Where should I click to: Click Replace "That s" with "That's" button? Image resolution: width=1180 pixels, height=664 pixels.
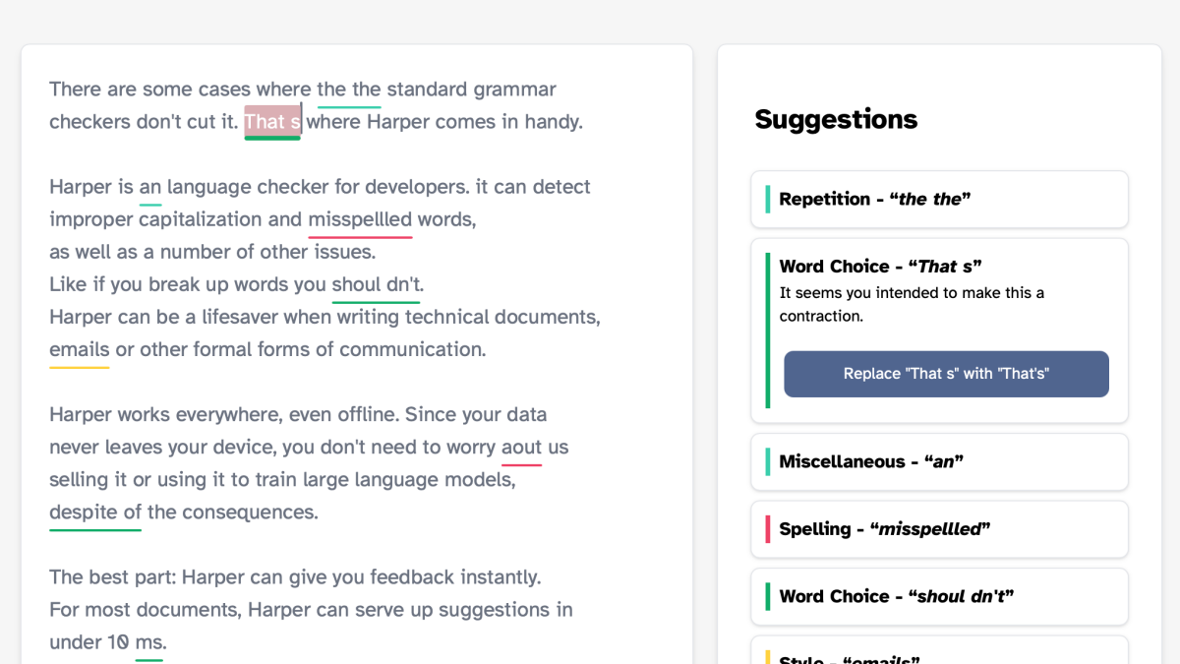pos(946,374)
